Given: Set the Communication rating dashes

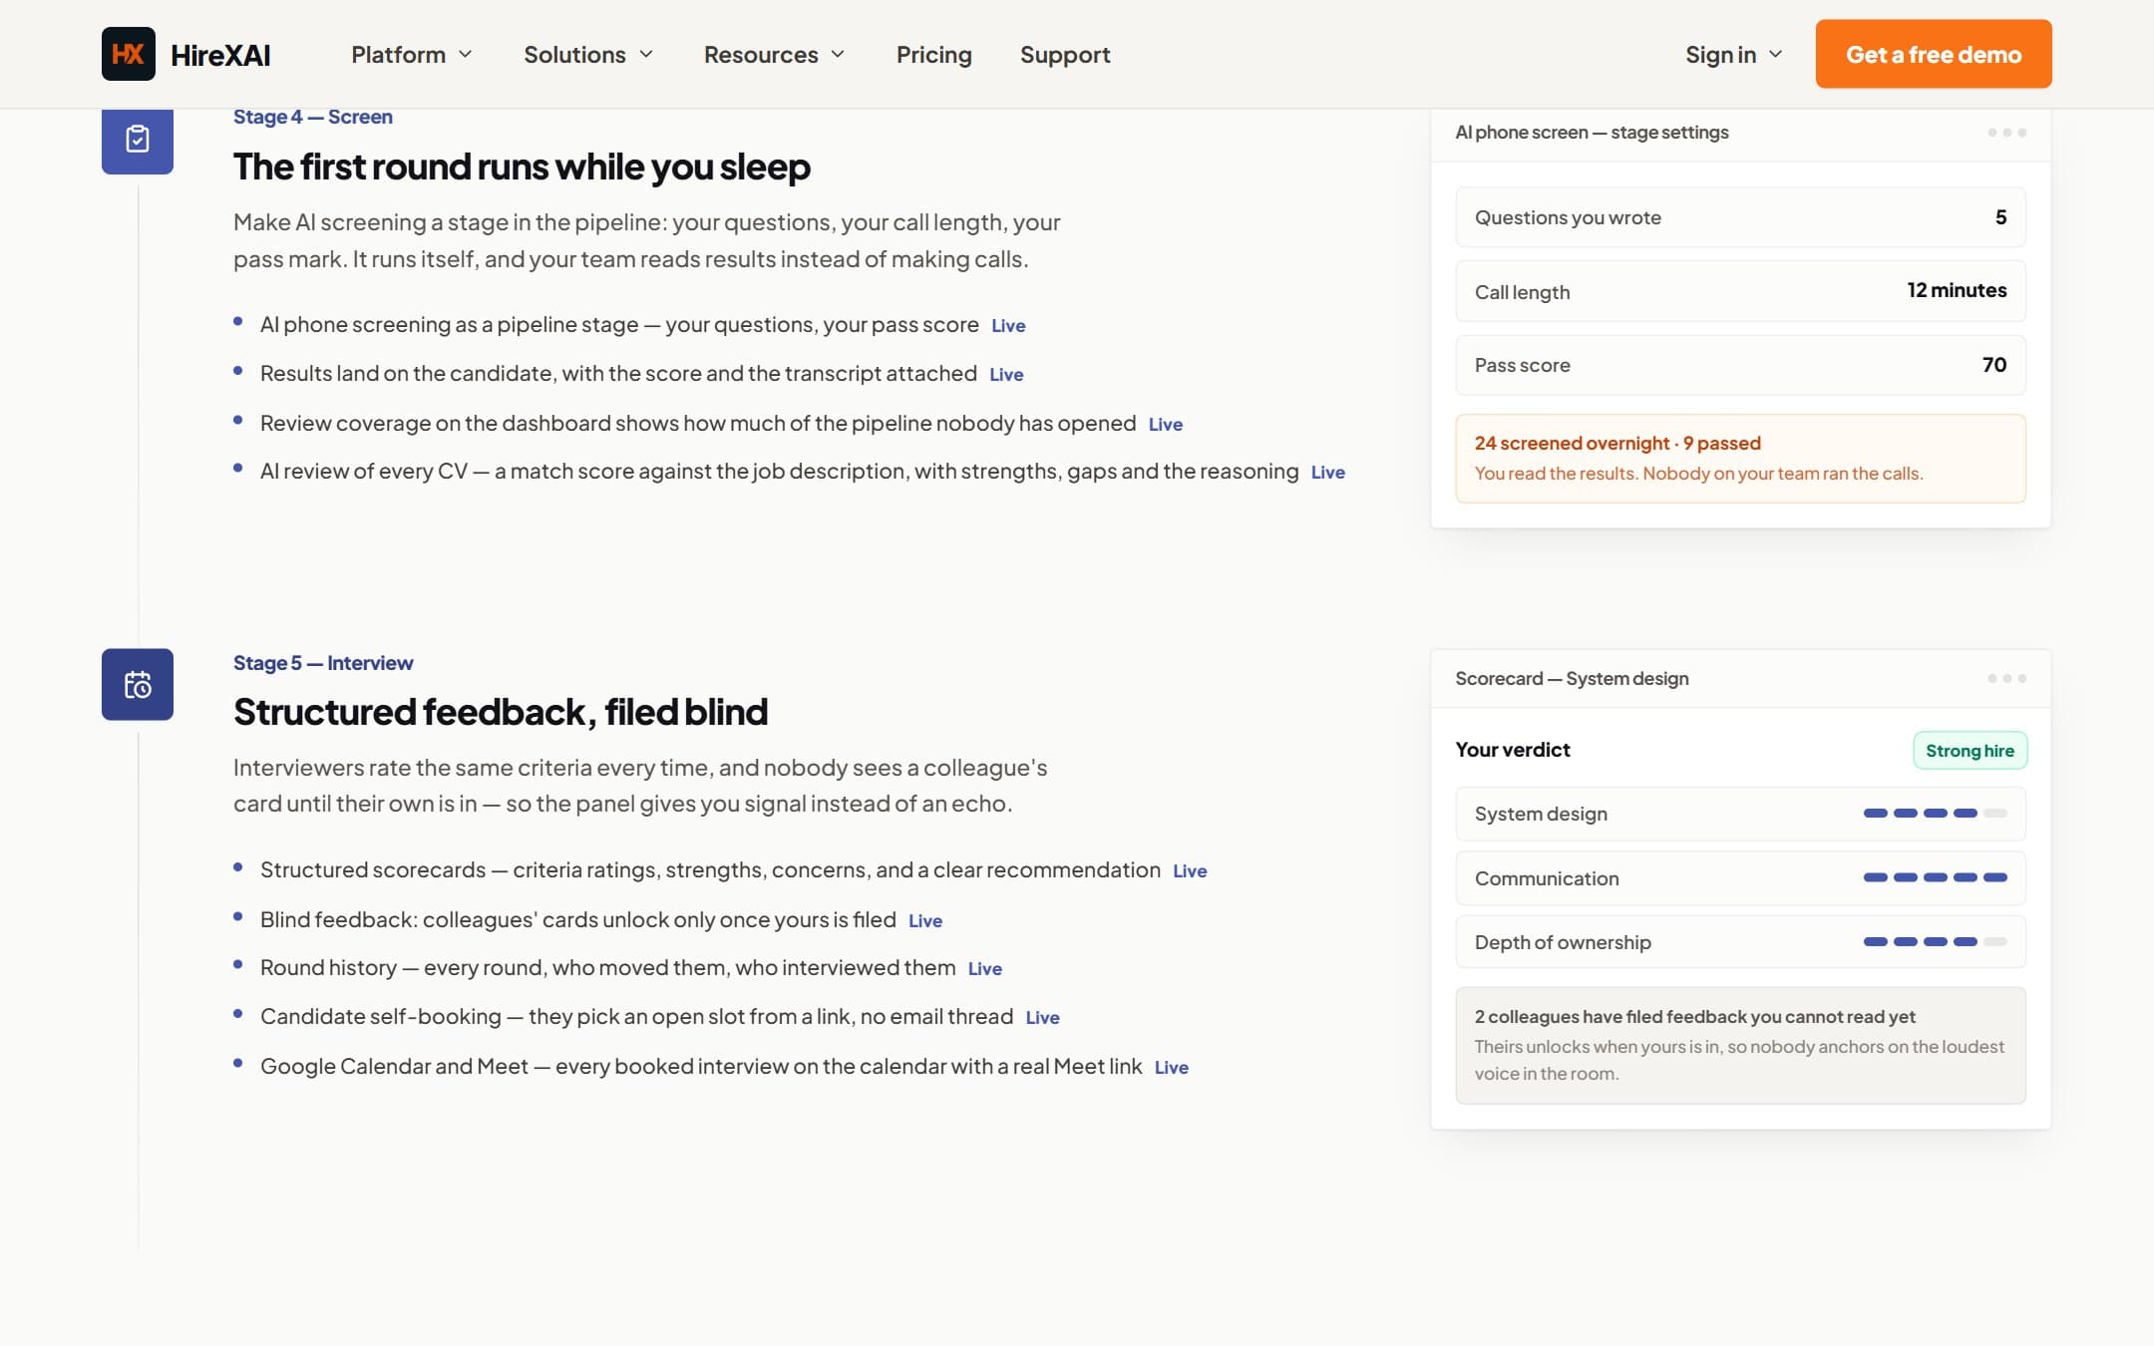Looking at the screenshot, I should click(x=1935, y=877).
